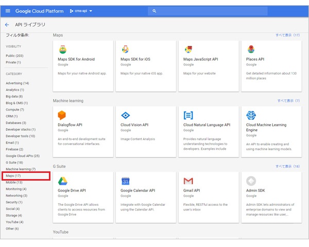Select the Networking (3) category
This screenshot has width=309, height=247.
[x=16, y=196]
